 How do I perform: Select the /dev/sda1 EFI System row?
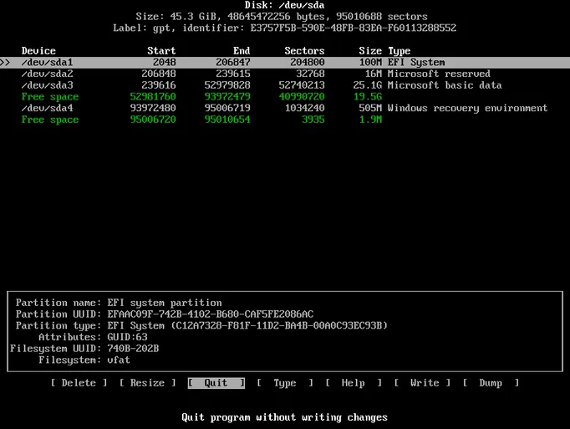tap(284, 63)
